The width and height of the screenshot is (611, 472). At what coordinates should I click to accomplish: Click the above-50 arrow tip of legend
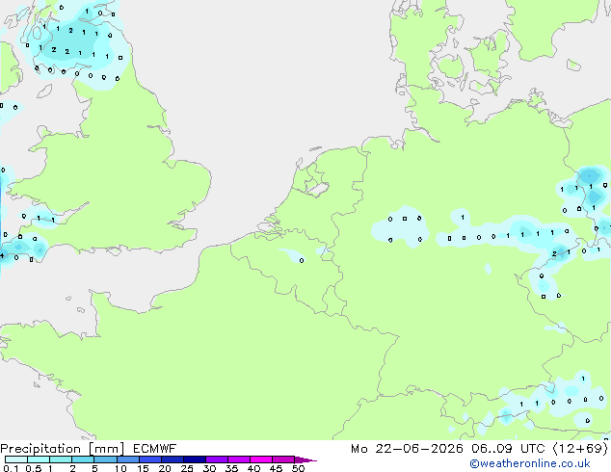[x=305, y=460]
